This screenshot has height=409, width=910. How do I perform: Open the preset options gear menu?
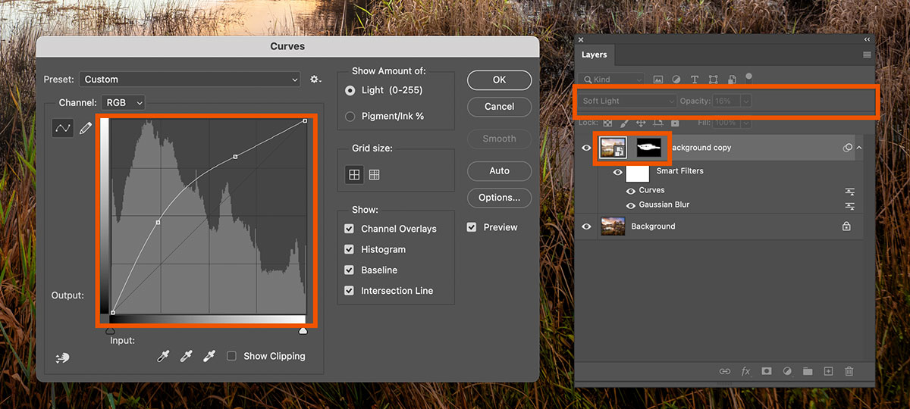[315, 80]
